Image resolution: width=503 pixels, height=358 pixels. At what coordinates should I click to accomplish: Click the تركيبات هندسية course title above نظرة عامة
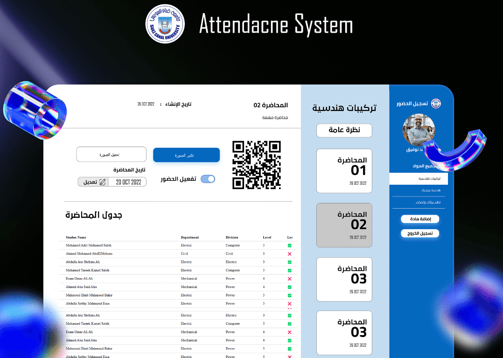[x=344, y=108]
